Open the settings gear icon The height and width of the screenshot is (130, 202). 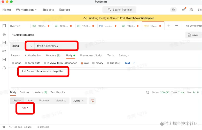(191, 10)
